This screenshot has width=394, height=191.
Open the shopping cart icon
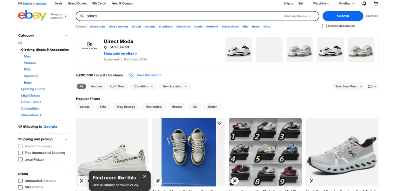(376, 4)
